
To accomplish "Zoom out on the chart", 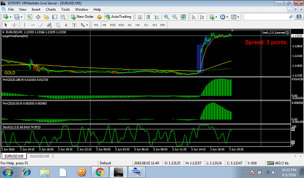I will pos(175,17).
